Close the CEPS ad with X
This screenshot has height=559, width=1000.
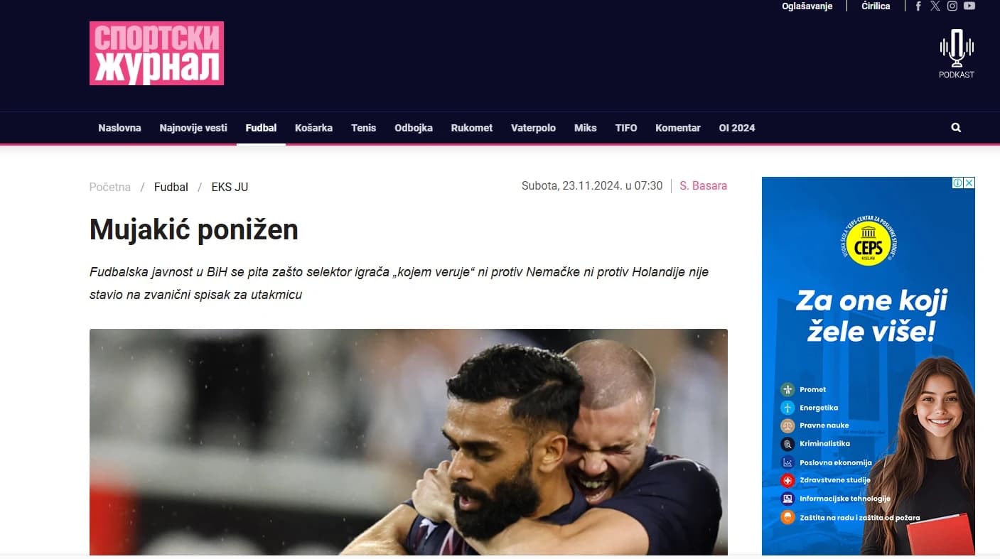(969, 183)
